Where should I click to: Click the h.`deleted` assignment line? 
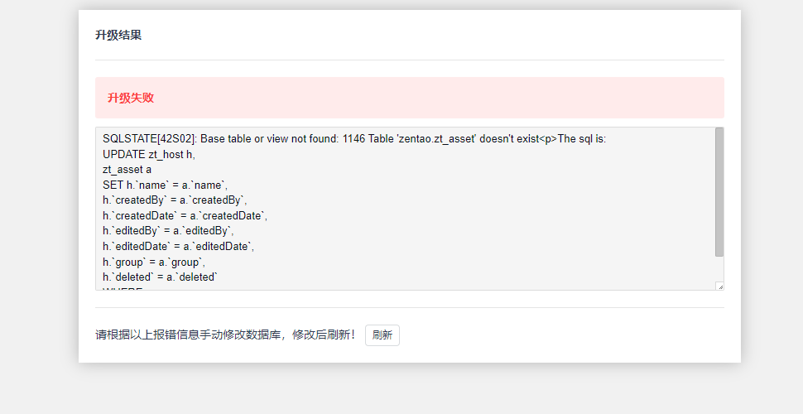[x=160, y=277]
